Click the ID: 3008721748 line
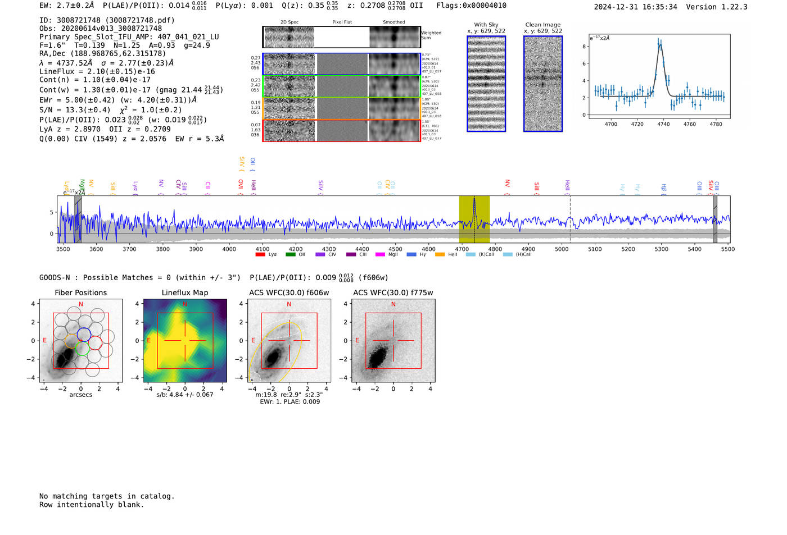The height and width of the screenshot is (535, 787). point(107,20)
